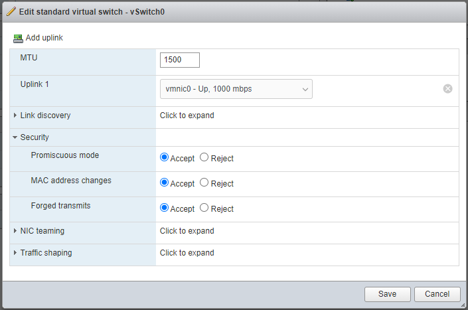Open the Uplink 1 vmnic0 dropdown
The height and width of the screenshot is (310, 468).
[236, 89]
